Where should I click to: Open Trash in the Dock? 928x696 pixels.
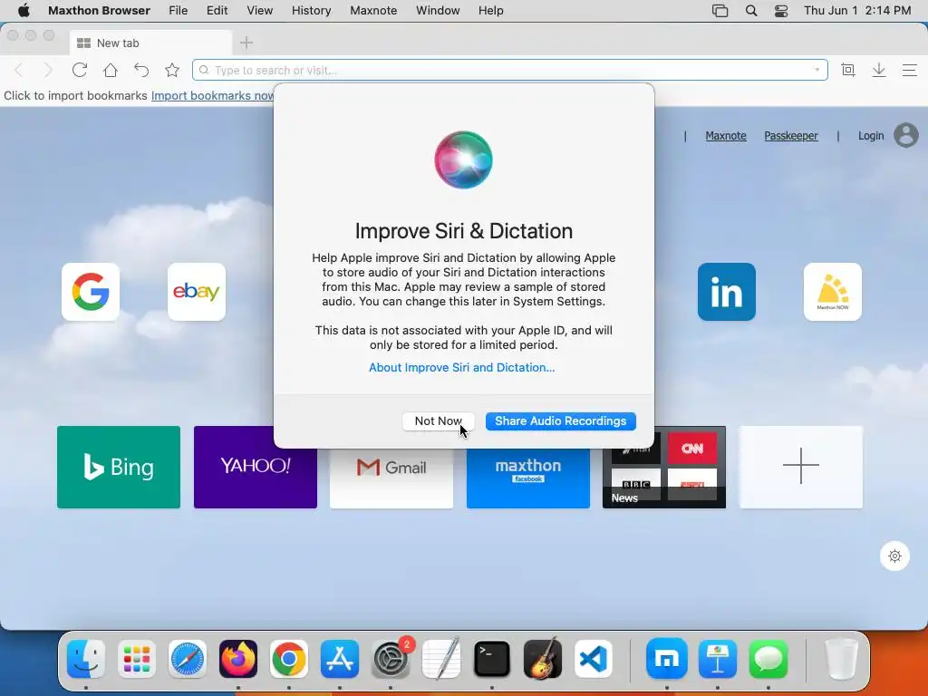(x=841, y=659)
